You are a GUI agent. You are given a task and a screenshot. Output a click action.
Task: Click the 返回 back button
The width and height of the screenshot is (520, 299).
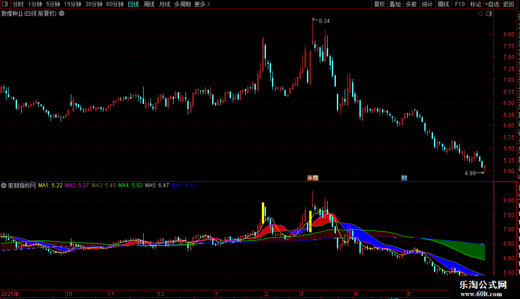[508, 4]
